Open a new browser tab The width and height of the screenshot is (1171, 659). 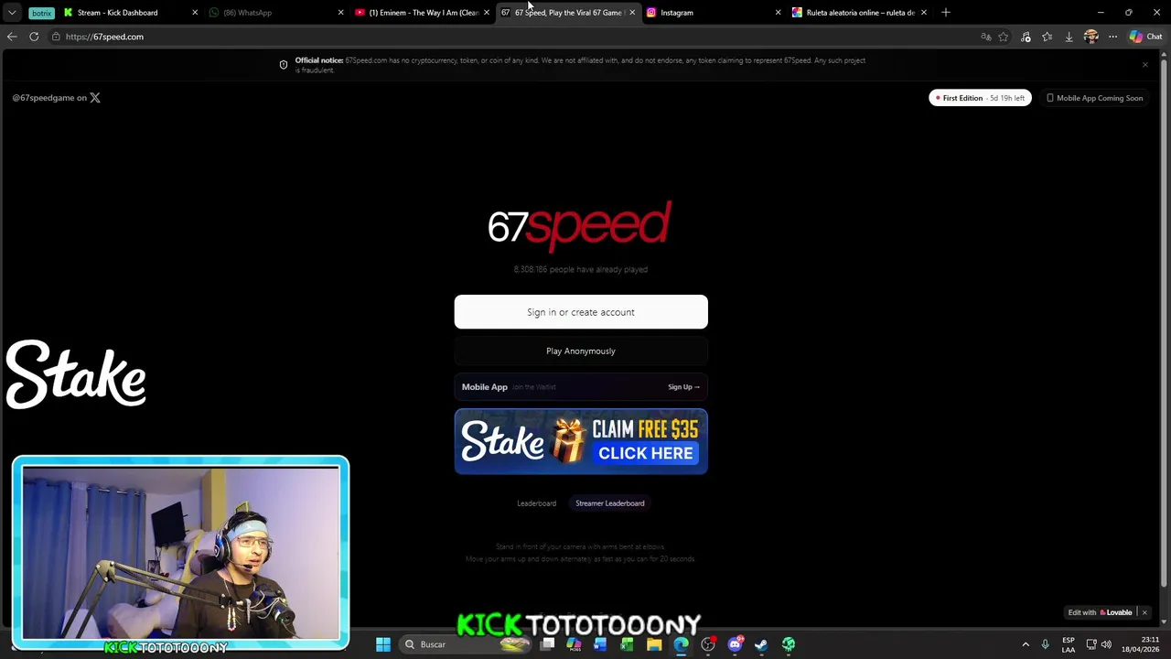click(x=946, y=13)
